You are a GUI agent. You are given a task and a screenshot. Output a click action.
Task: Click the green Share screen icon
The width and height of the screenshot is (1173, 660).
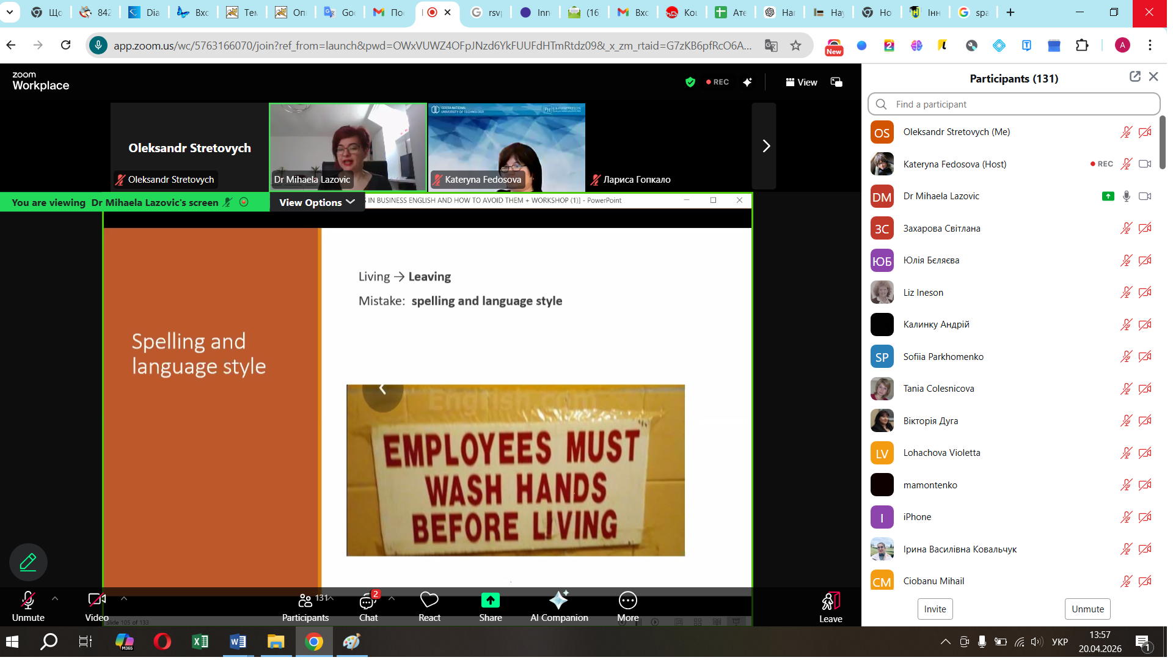(490, 601)
